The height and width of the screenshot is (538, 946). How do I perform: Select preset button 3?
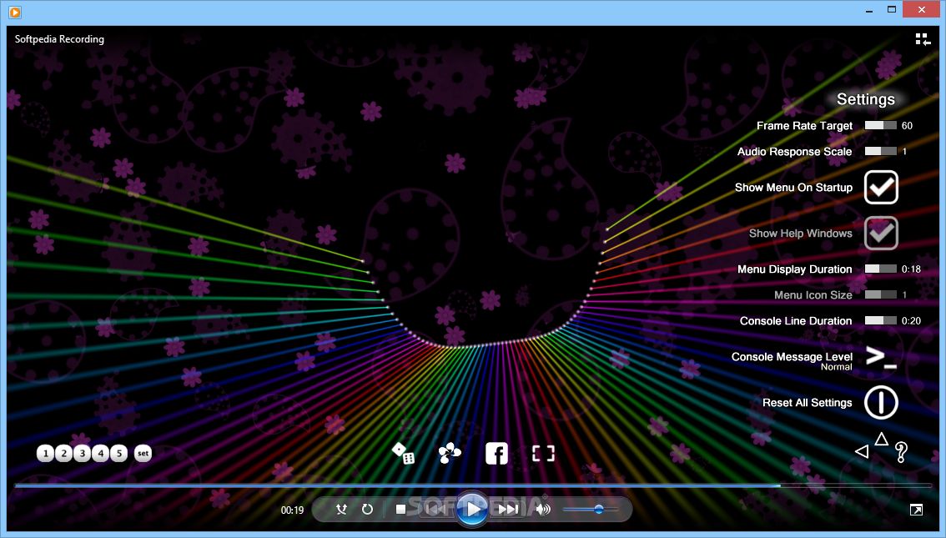click(83, 453)
